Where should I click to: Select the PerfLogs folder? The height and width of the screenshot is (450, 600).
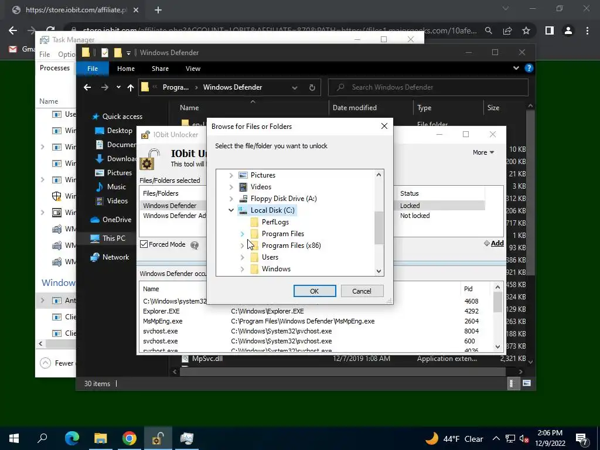275,222
